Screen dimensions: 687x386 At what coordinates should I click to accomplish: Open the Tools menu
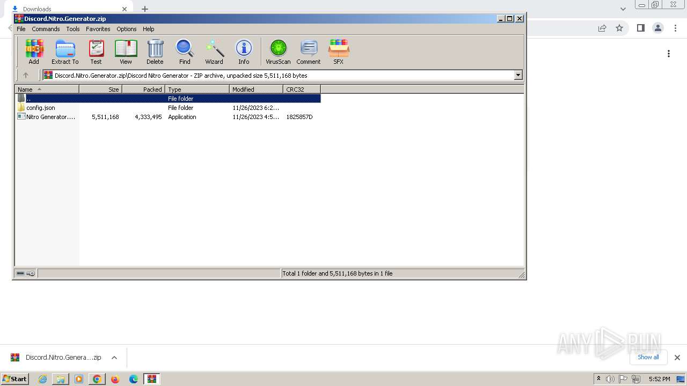pos(73,29)
